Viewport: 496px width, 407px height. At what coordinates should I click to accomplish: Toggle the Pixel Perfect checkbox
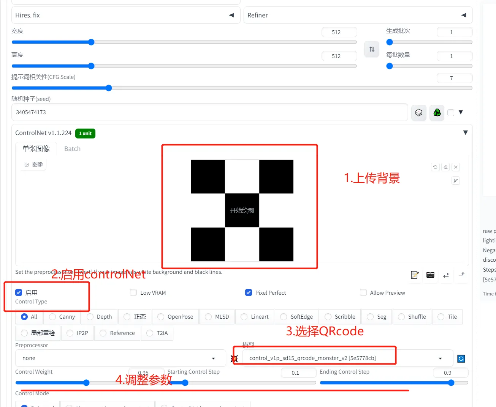tap(249, 292)
